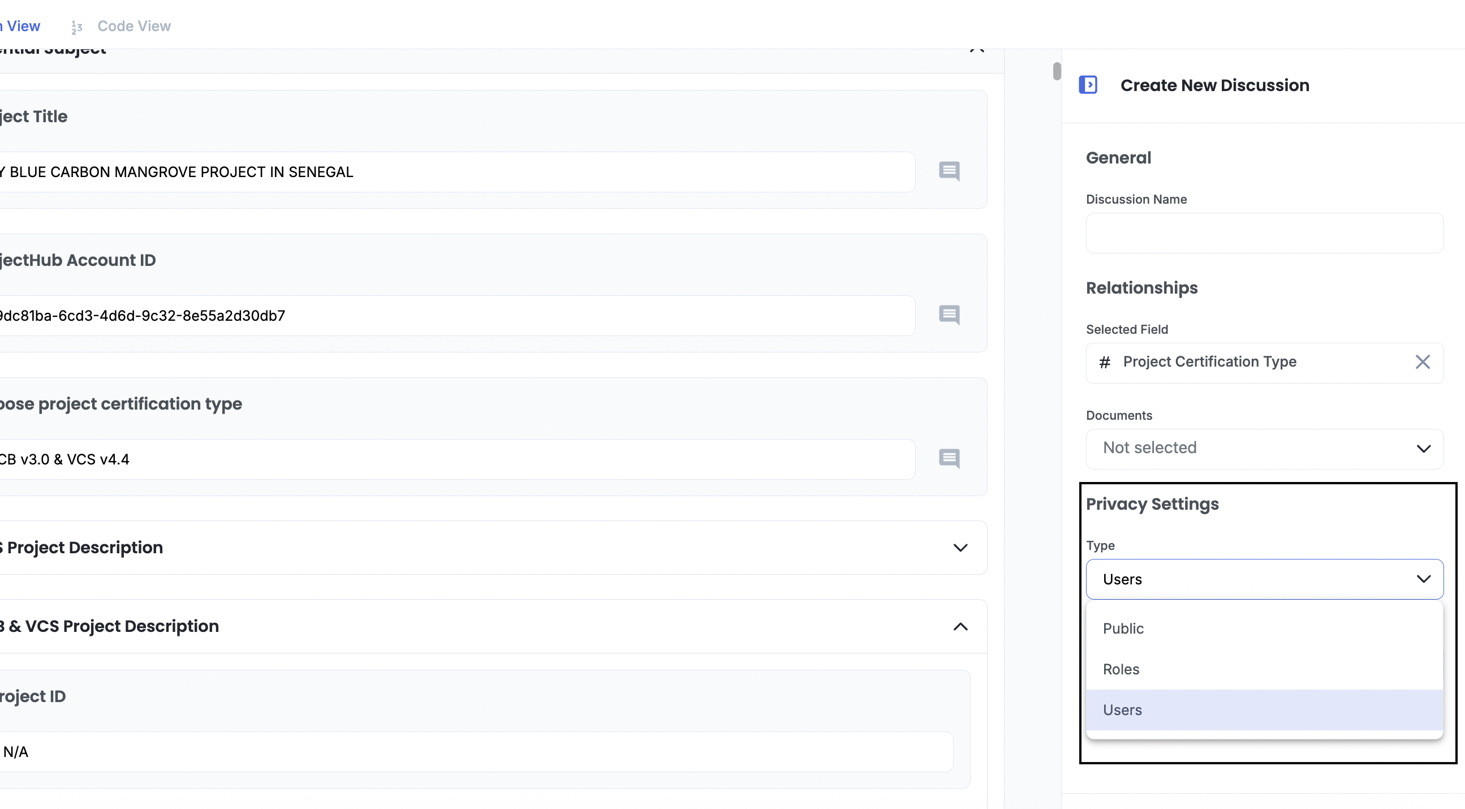Click comment icon beside Project Title field
This screenshot has width=1465, height=809.
pyautogui.click(x=949, y=171)
